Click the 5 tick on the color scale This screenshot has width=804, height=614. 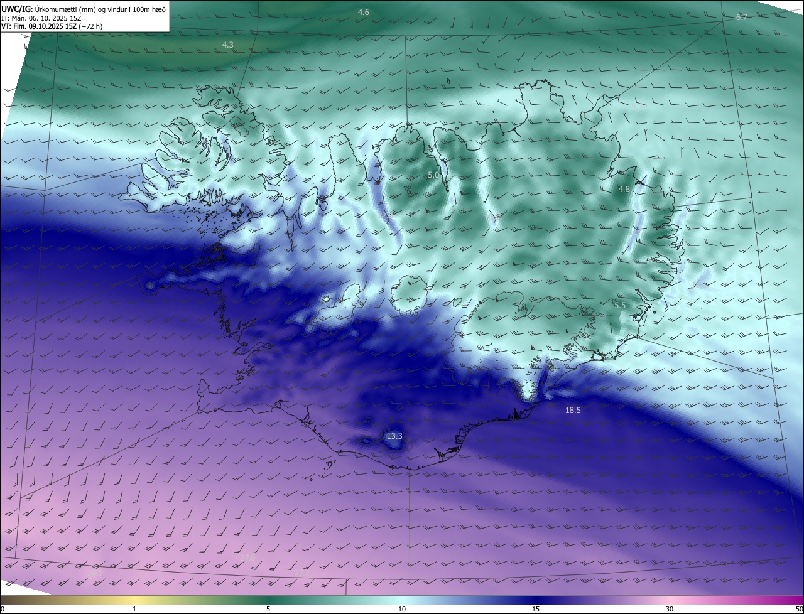click(x=268, y=609)
